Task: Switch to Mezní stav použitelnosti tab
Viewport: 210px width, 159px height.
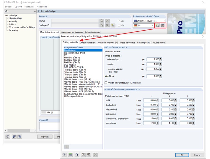Action: 72,33
